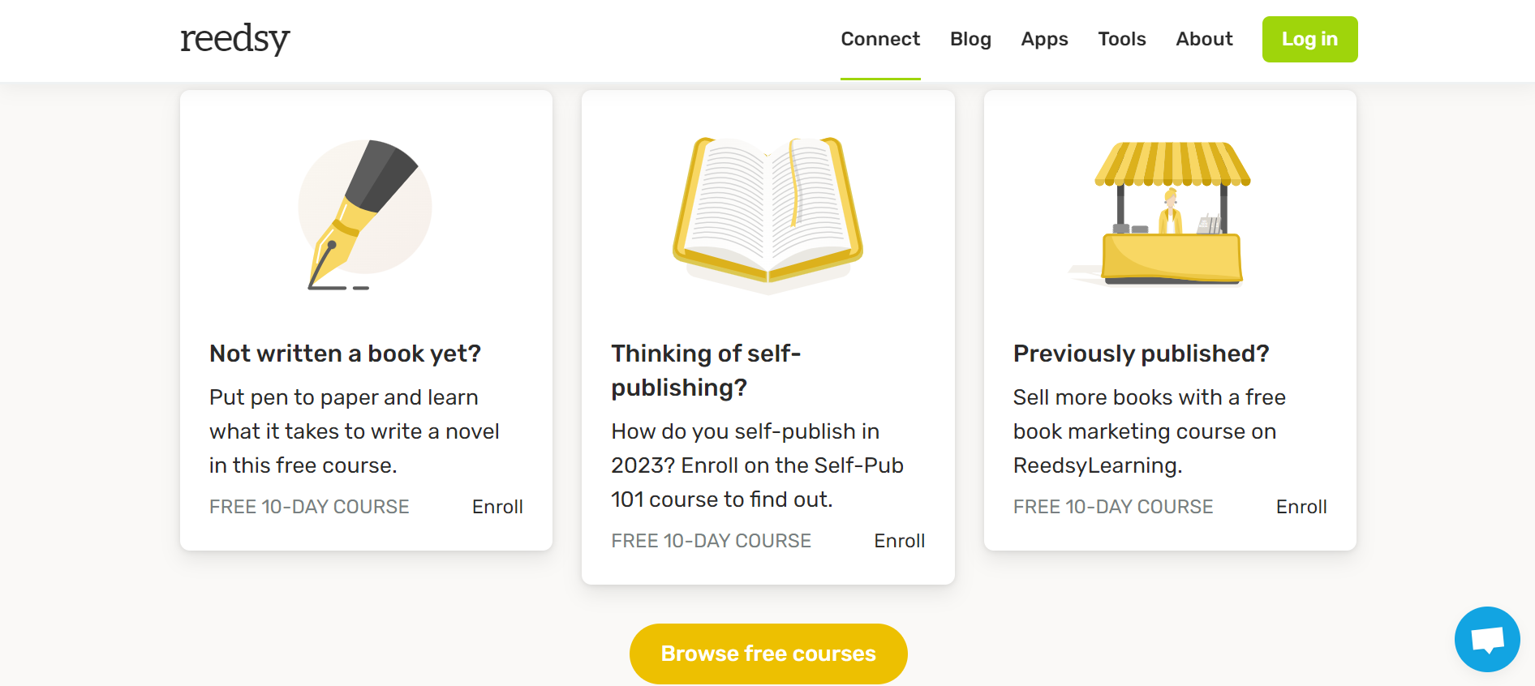Click the fountain pen illustration
Screen dimensions: 1535x686
click(364, 214)
